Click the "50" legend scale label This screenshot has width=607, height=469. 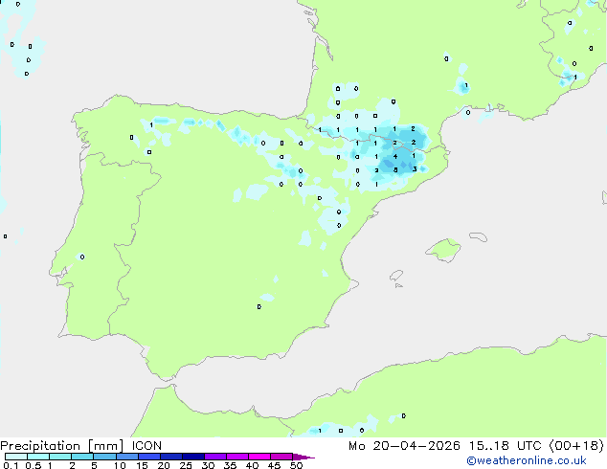click(x=296, y=466)
